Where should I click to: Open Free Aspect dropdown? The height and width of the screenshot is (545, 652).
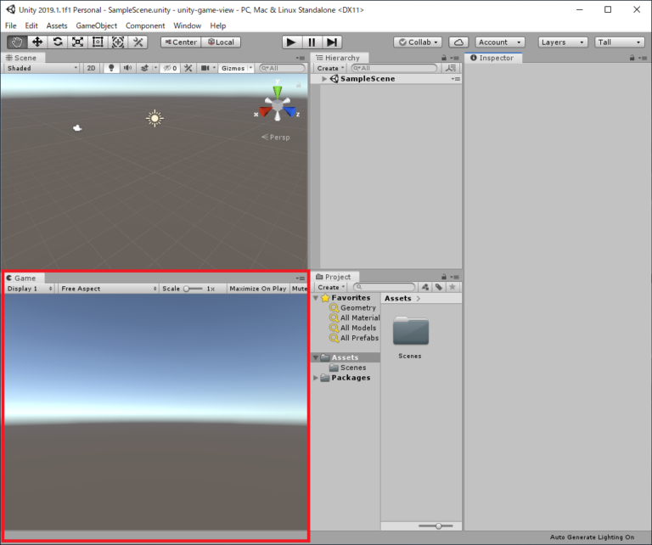click(x=108, y=289)
